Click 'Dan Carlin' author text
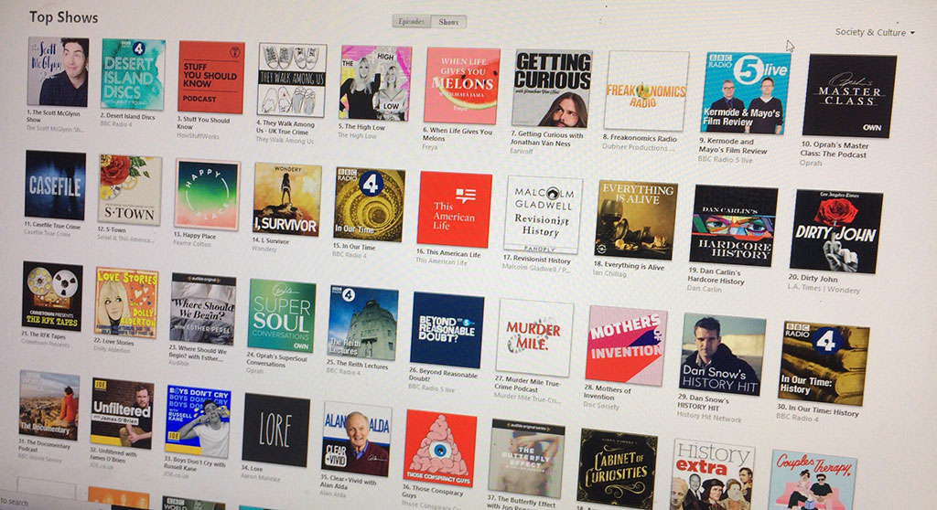Viewport: 937px width, 510px height. [x=704, y=289]
